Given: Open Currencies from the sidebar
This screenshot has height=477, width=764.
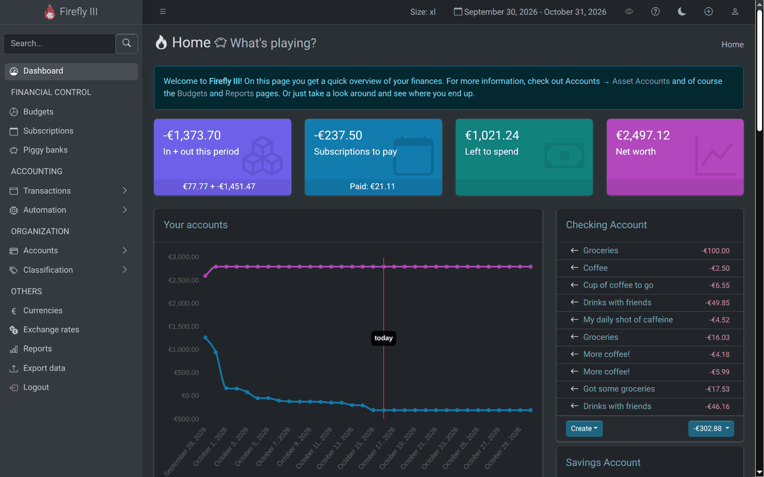Looking at the screenshot, I should [71, 311].
